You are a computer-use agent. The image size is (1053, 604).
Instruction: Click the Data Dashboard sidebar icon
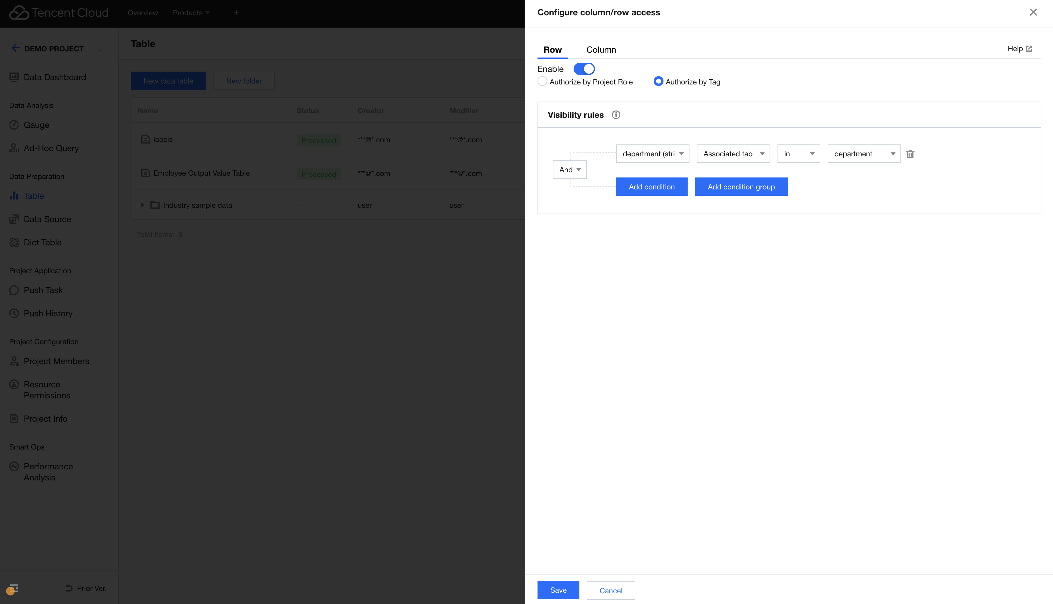[14, 77]
